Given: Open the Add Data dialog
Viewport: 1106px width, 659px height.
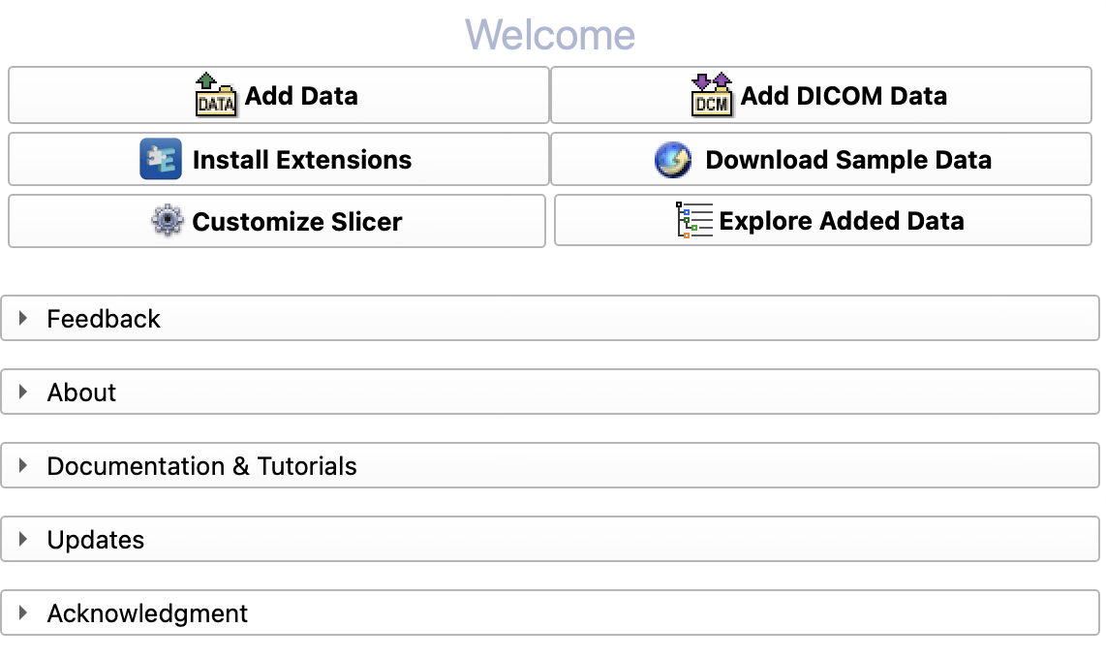Looking at the screenshot, I should (x=276, y=94).
